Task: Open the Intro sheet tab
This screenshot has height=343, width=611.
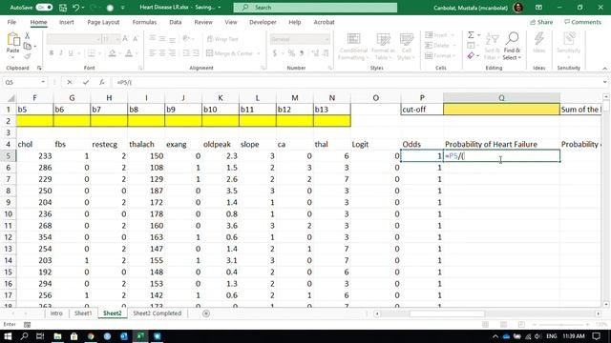Action: (x=56, y=313)
